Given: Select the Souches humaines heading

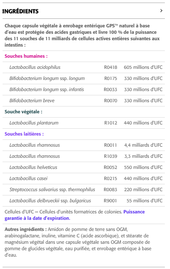Looking at the screenshot, I should (26, 56).
